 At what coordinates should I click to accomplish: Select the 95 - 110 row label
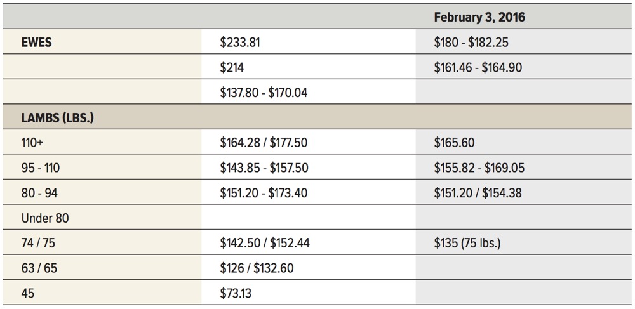coord(40,168)
